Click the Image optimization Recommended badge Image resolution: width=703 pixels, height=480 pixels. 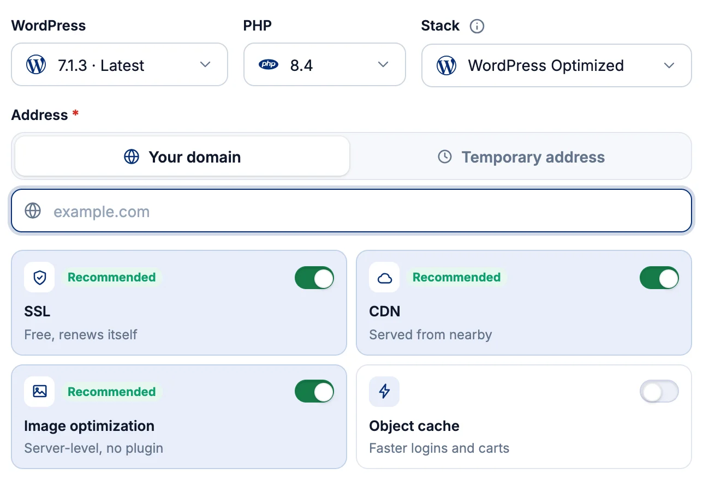(112, 392)
